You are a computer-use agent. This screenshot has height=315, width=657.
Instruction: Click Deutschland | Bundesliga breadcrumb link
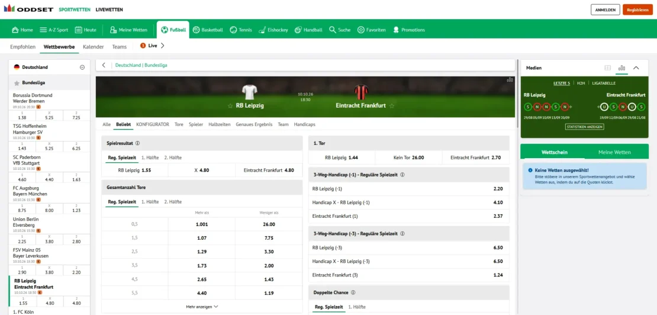point(141,65)
